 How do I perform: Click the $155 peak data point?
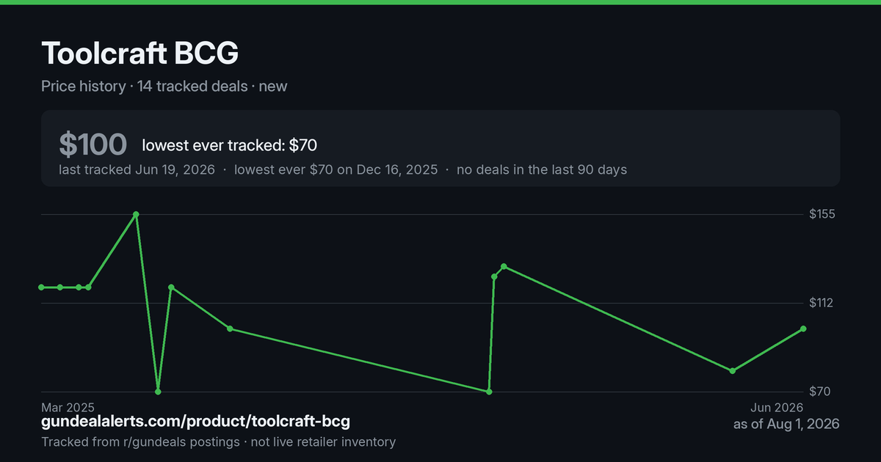136,214
